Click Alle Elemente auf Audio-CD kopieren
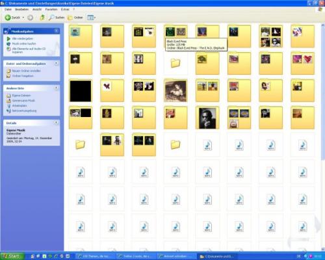 (29, 50)
